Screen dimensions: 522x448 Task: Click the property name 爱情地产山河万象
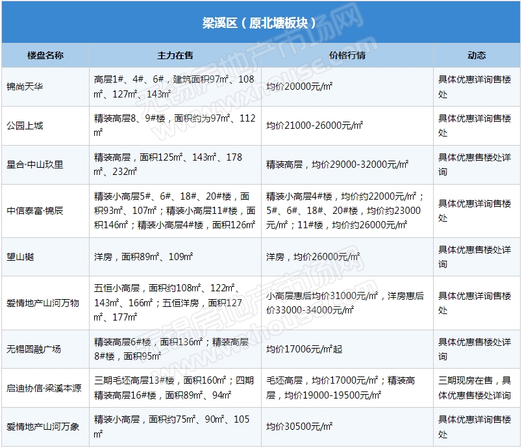pos(43,427)
